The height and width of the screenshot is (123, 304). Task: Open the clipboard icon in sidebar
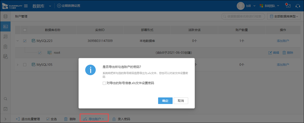tap(5, 46)
